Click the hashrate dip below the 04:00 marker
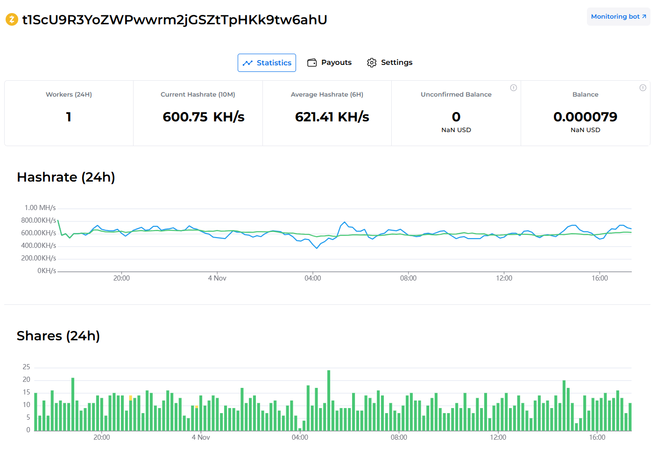 [x=317, y=248]
